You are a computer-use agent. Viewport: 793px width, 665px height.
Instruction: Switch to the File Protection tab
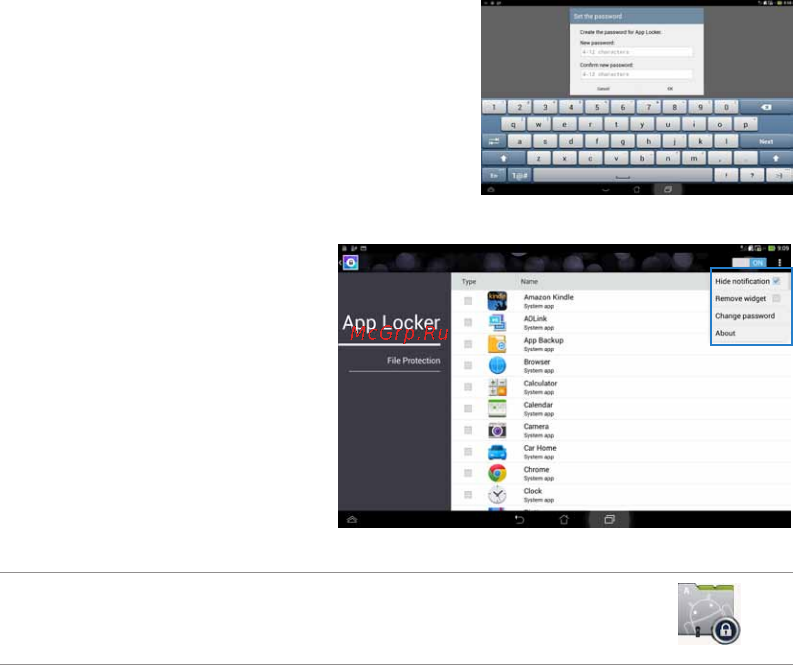pyautogui.click(x=413, y=360)
